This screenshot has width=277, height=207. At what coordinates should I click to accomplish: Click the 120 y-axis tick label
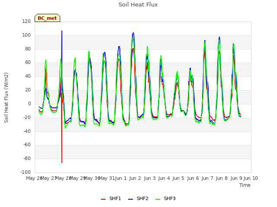coord(26,21)
